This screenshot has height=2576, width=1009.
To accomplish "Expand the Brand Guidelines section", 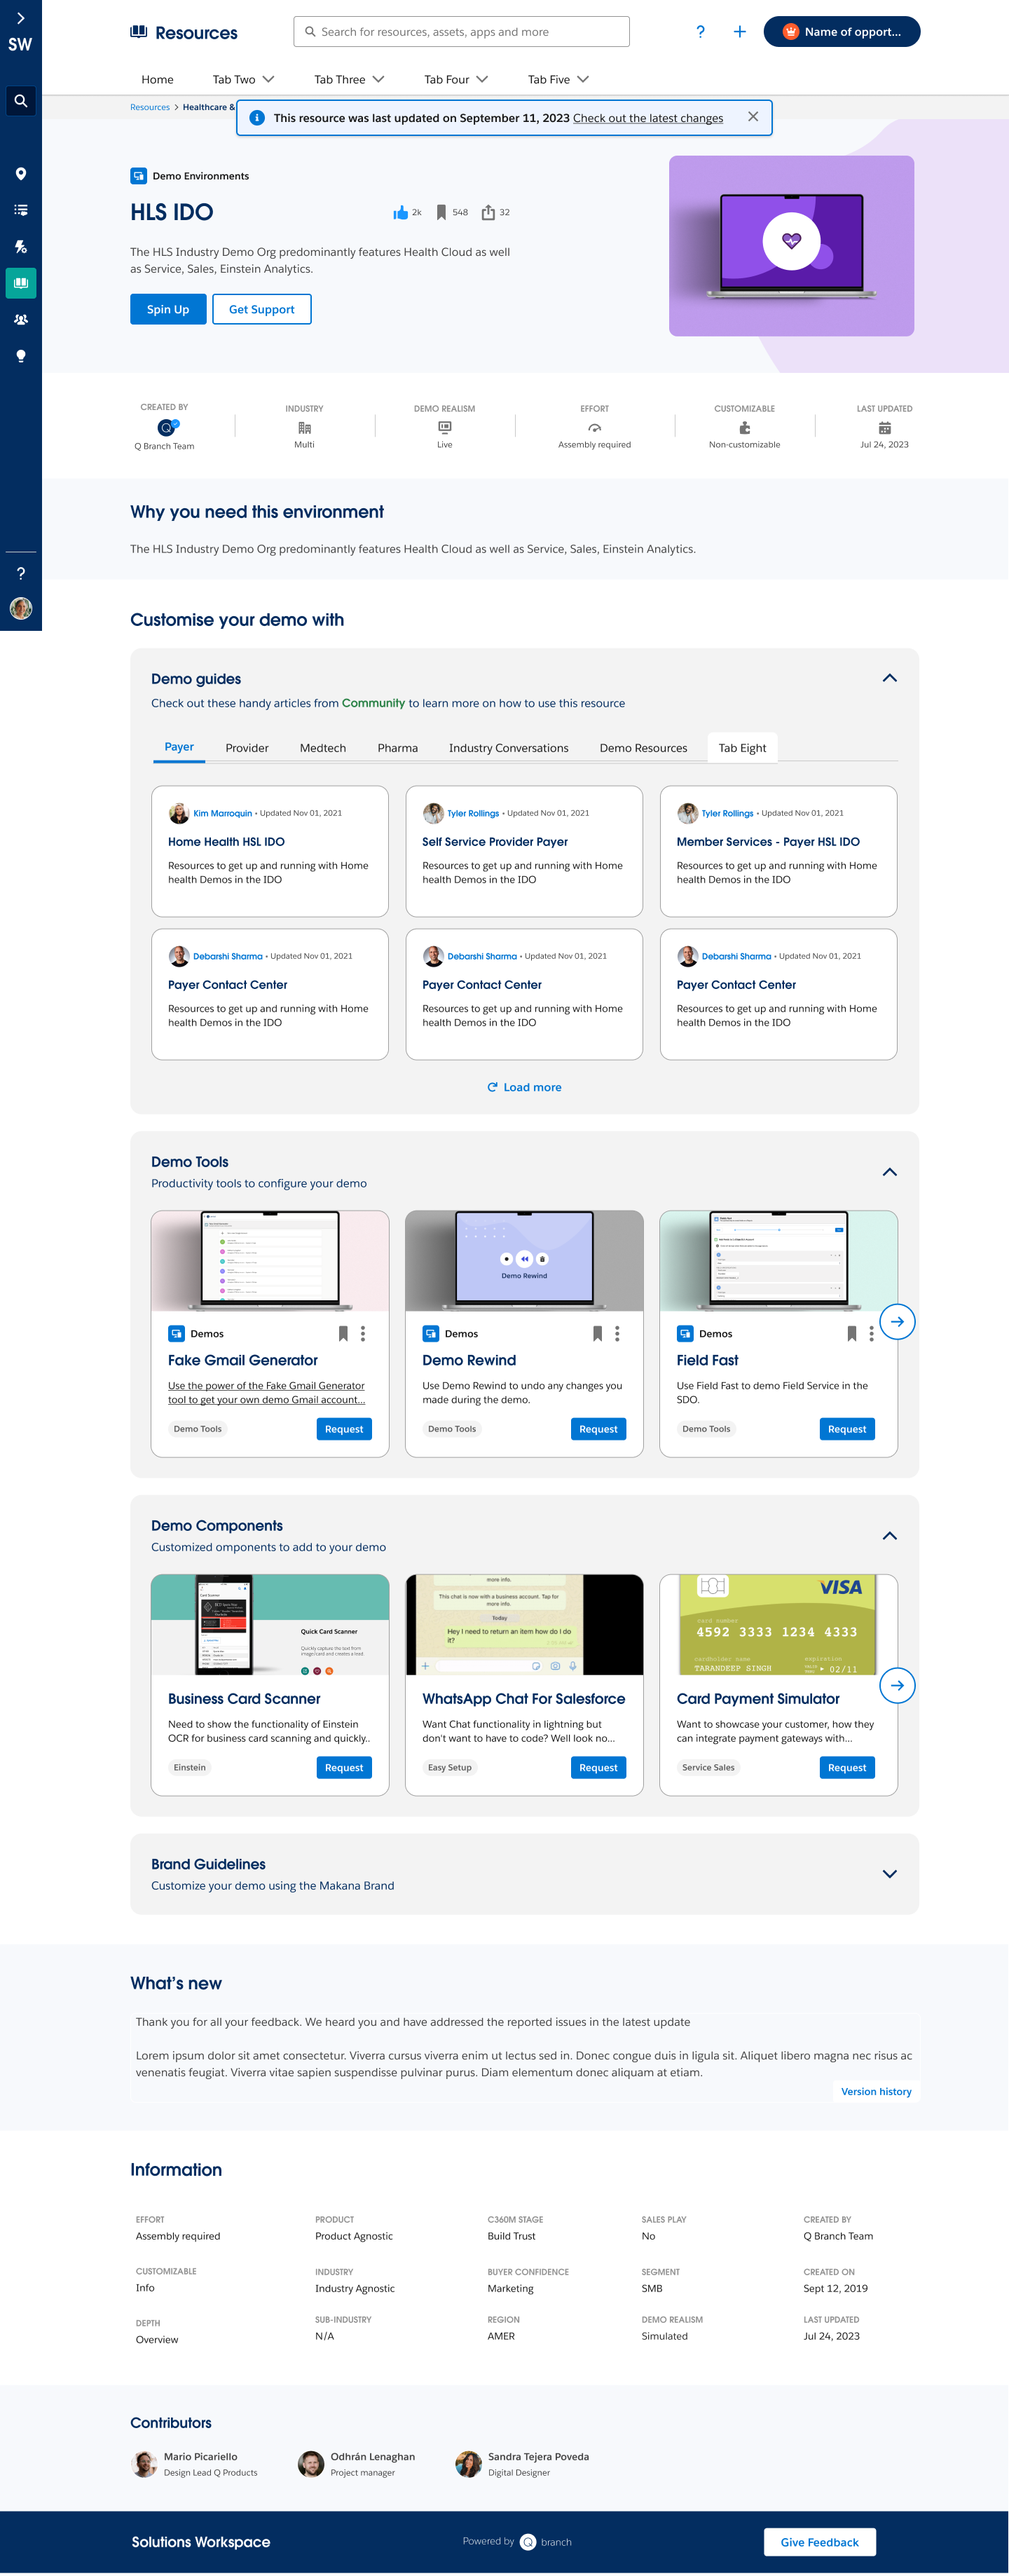I will (x=889, y=1873).
